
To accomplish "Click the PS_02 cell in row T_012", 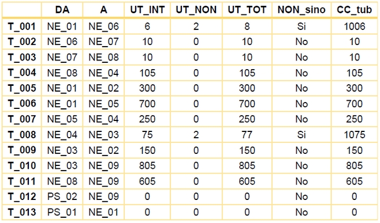I will pos(62,196).
